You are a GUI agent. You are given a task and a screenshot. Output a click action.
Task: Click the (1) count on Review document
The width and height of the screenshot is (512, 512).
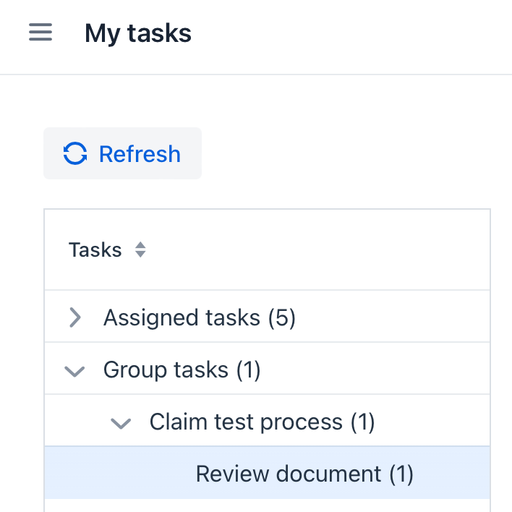401,474
